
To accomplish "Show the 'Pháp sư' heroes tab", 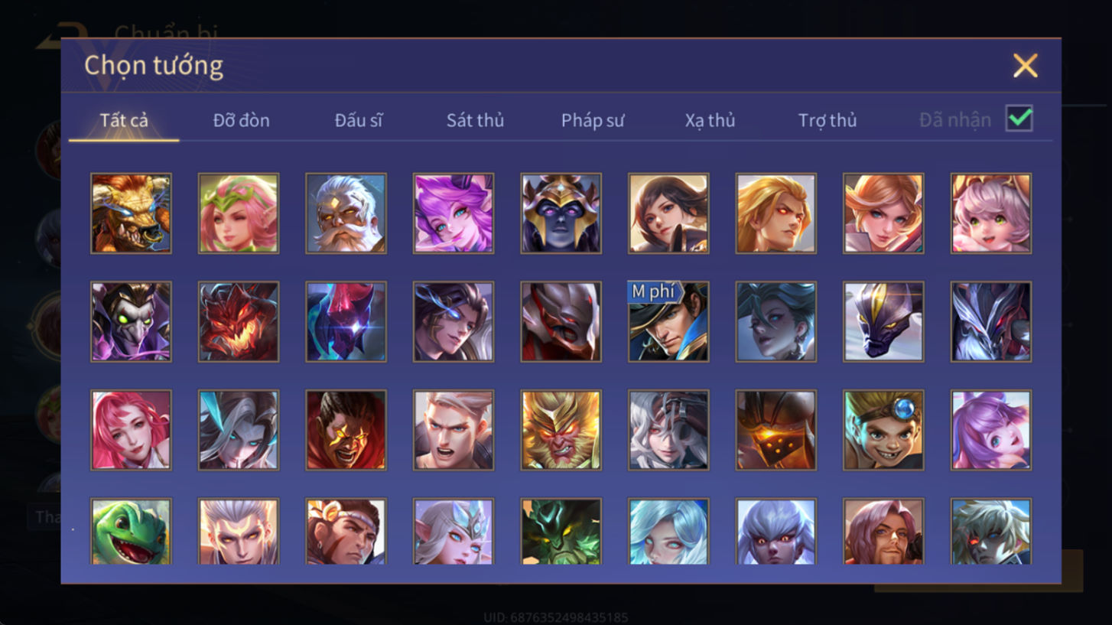I will [x=593, y=120].
